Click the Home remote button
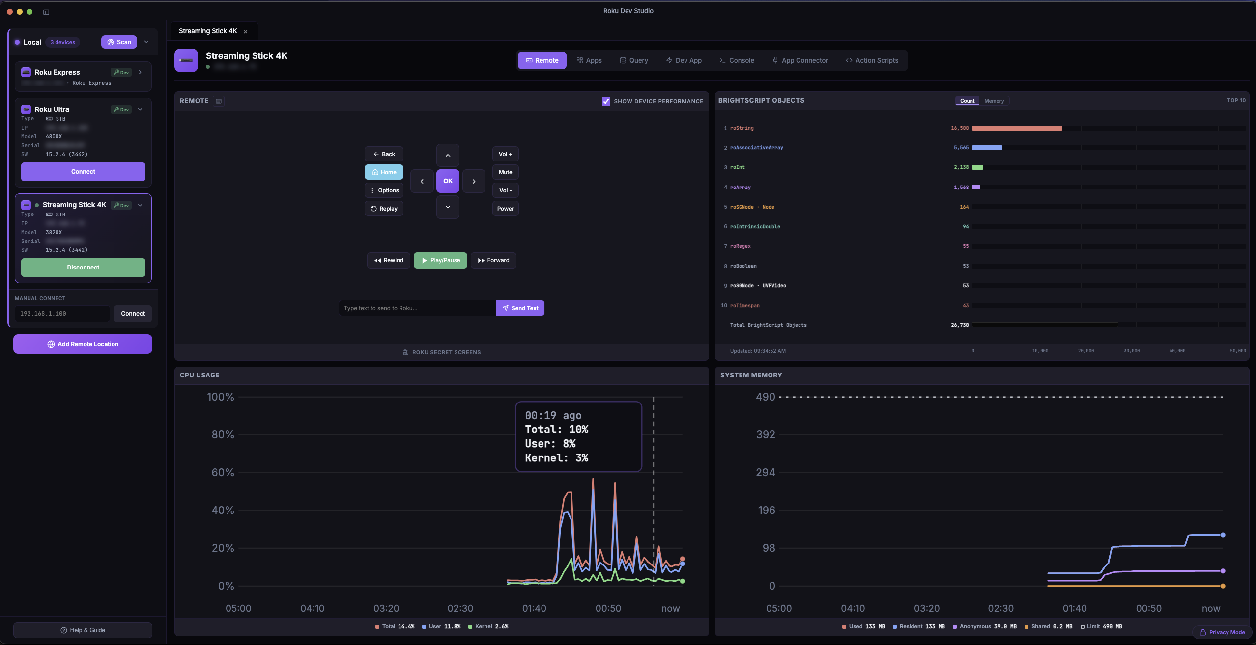Image resolution: width=1256 pixels, height=645 pixels. 384,172
